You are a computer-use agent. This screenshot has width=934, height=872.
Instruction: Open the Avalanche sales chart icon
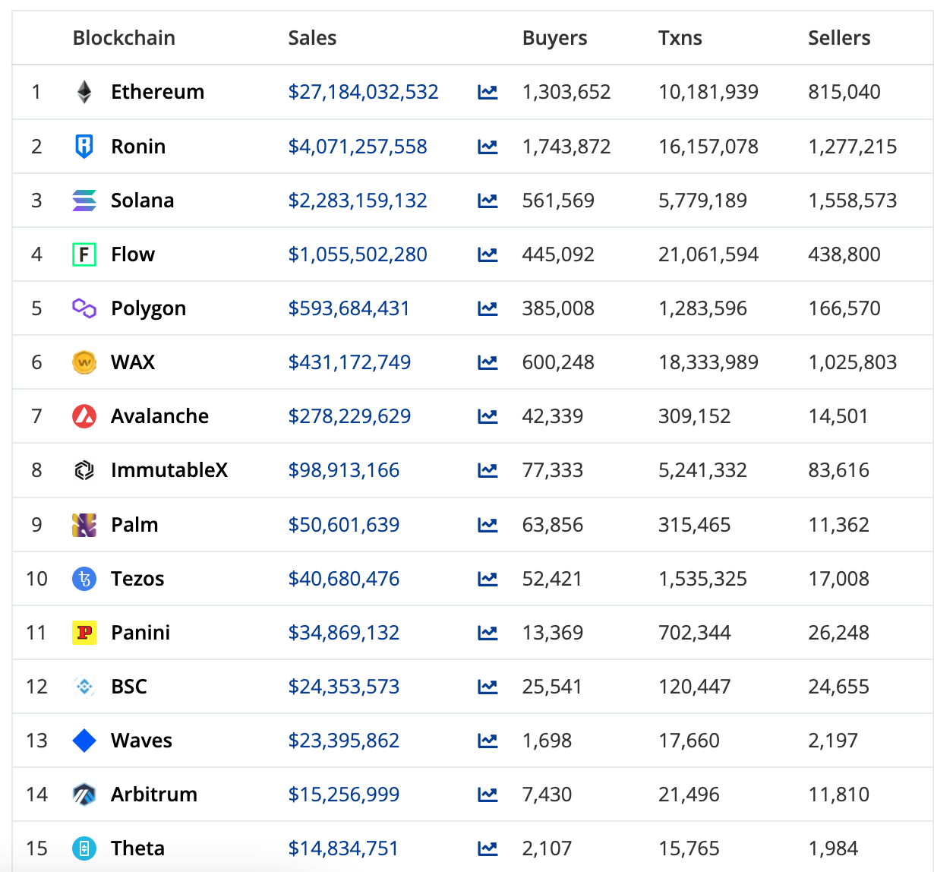(488, 416)
